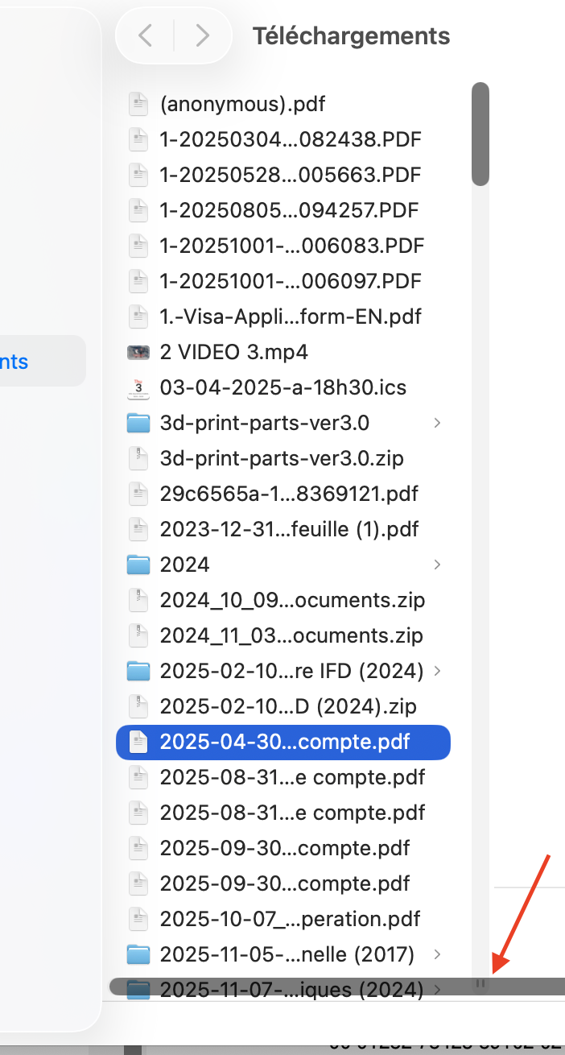
Task: Click the back navigation arrow
Action: (146, 35)
